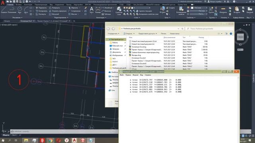Click Обрезать (Trim) tool
The height and width of the screenshot is (143, 255).
tap(73, 8)
